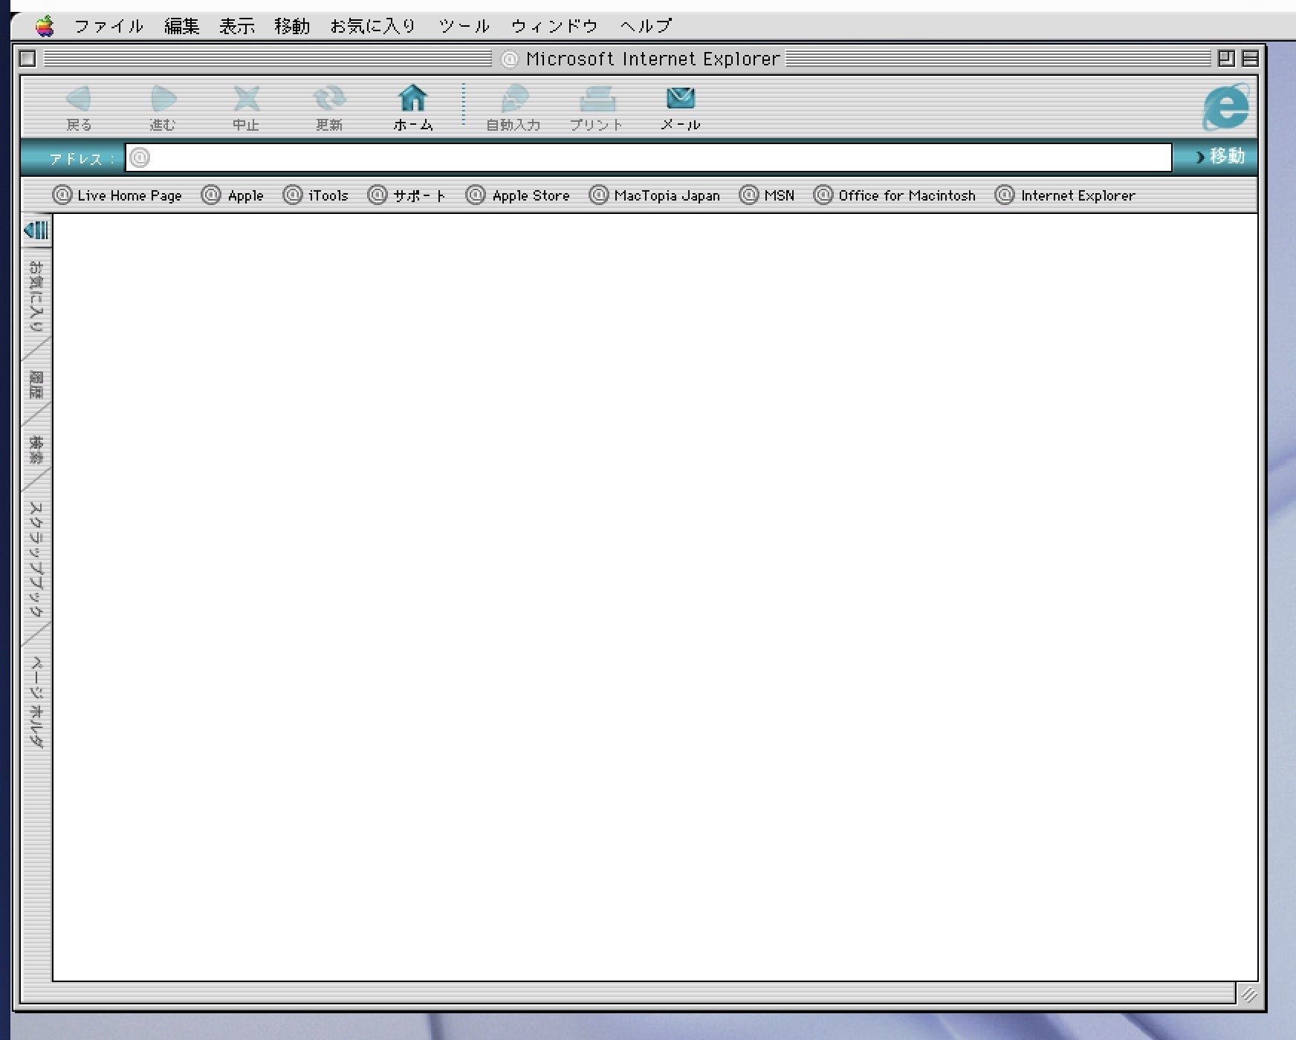Open the ヘルプ menu
Viewport: 1296px width, 1040px height.
[x=646, y=26]
